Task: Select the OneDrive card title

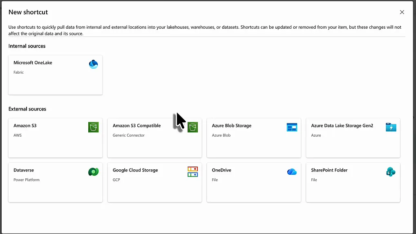Action: (x=221, y=170)
